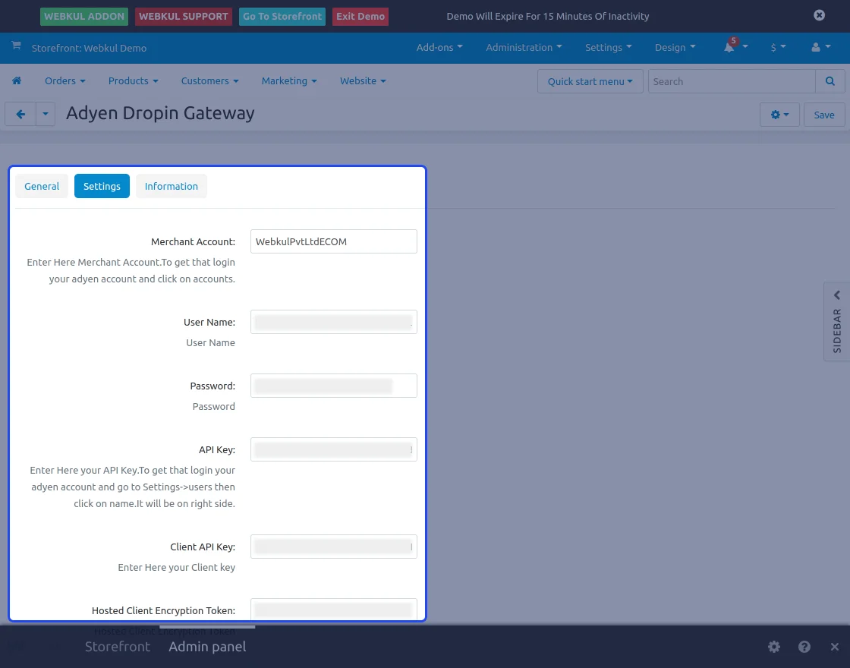This screenshot has height=668, width=850.
Task: Click the help question mark icon
Action: pyautogui.click(x=804, y=647)
